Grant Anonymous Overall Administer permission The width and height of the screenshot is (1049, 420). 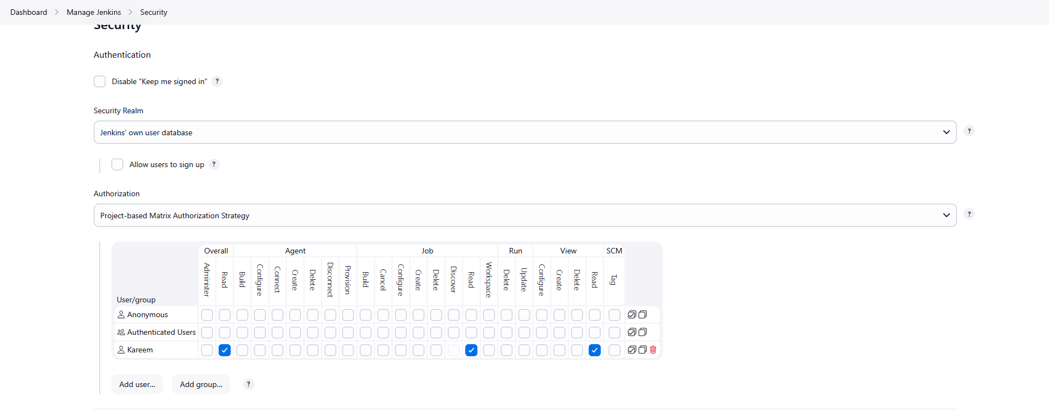[207, 315]
